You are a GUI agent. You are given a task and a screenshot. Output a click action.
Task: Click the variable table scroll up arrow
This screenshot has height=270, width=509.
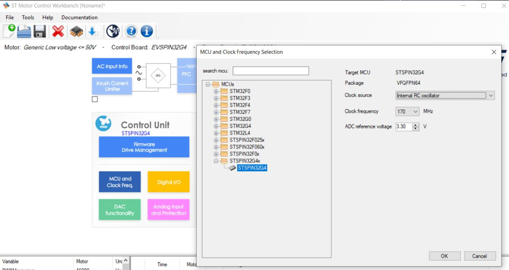click(126, 261)
